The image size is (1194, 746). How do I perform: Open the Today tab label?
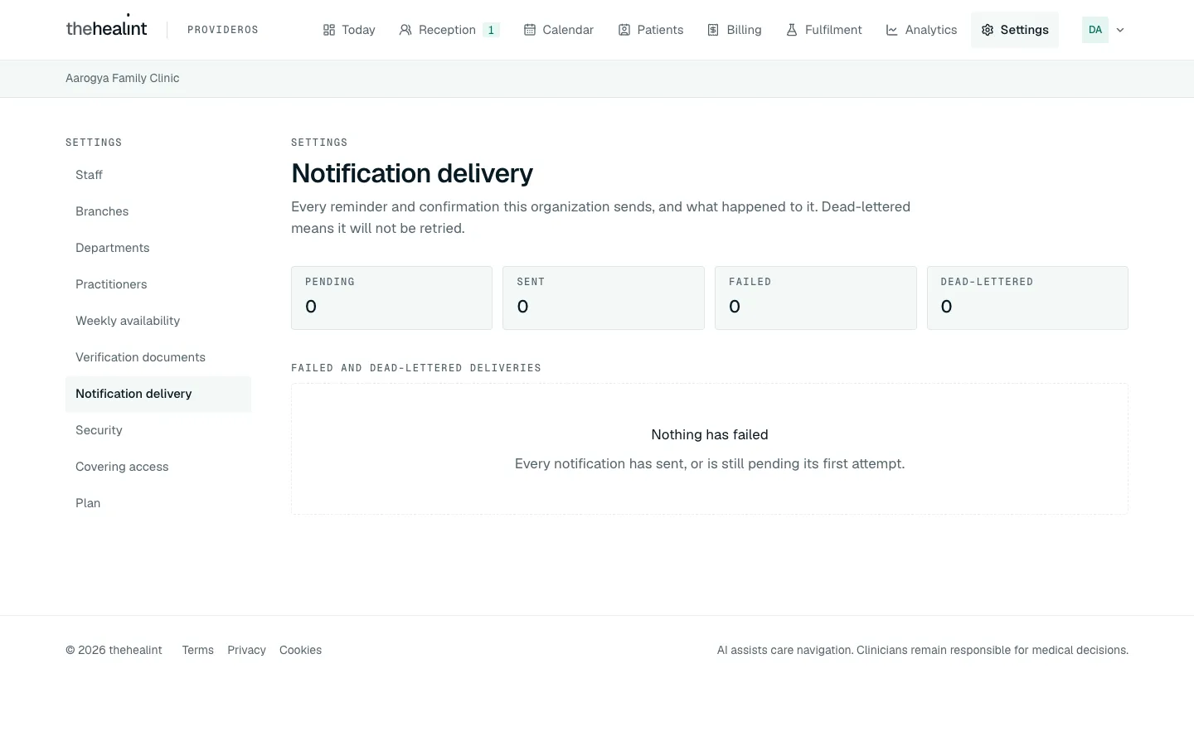click(x=358, y=30)
